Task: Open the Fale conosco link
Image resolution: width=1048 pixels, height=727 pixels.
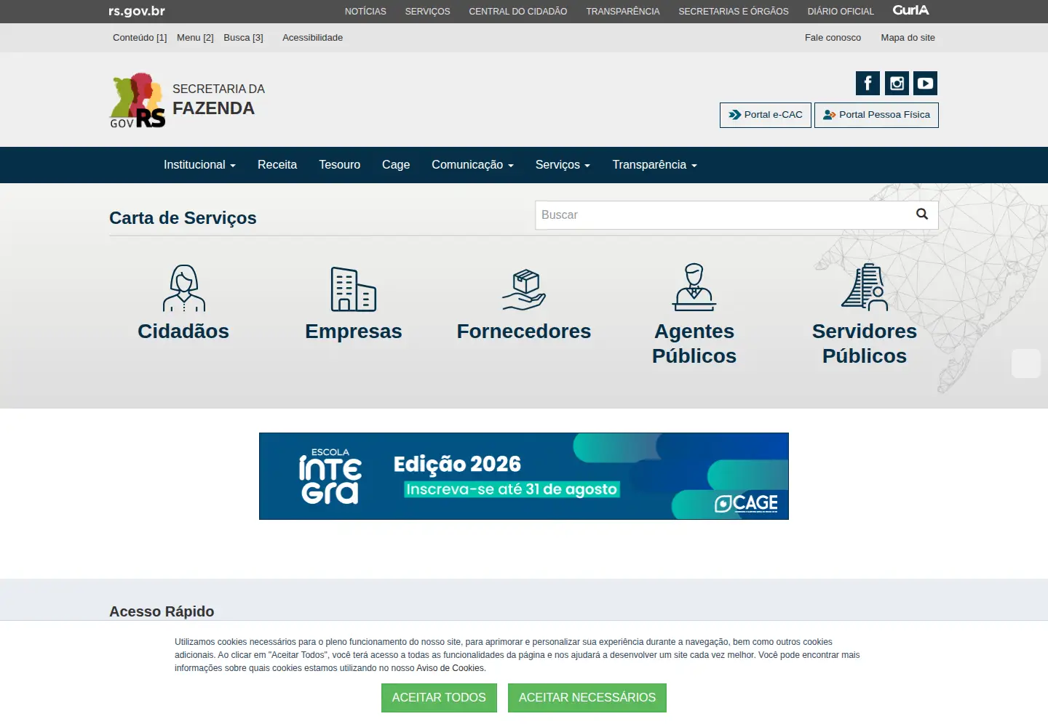Action: point(833,38)
